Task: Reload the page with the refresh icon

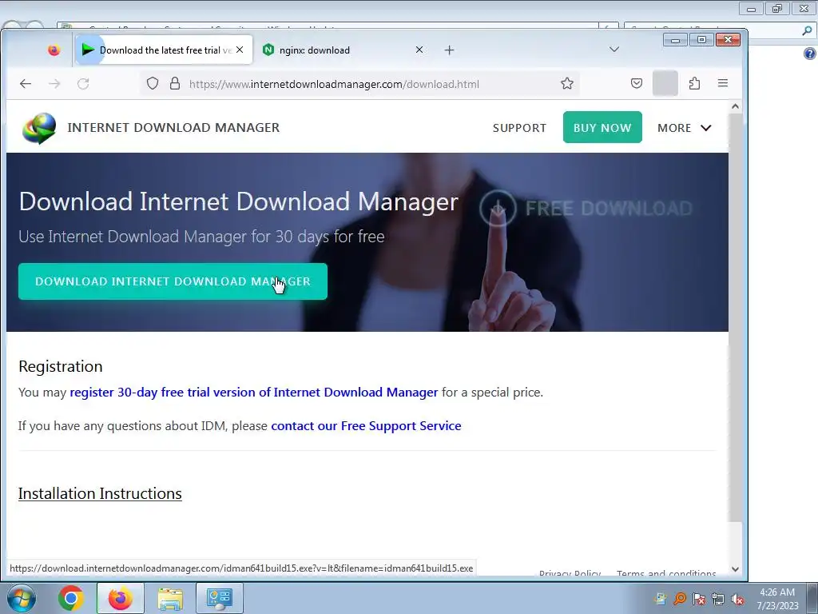Action: (83, 83)
